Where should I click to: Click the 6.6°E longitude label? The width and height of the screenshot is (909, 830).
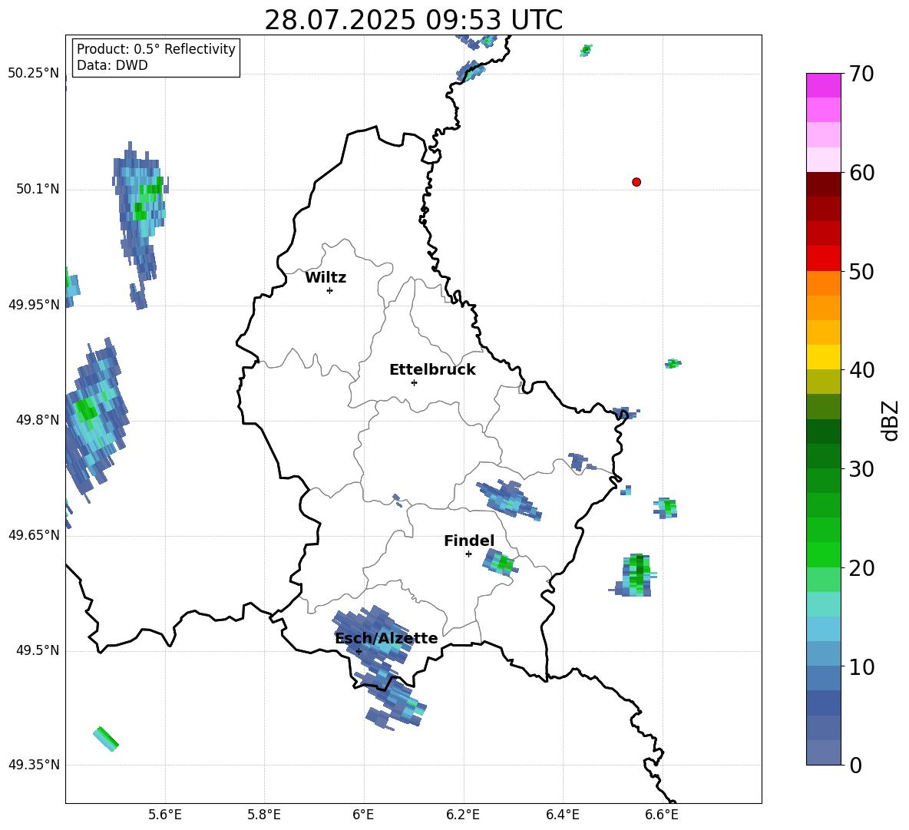(x=662, y=815)
